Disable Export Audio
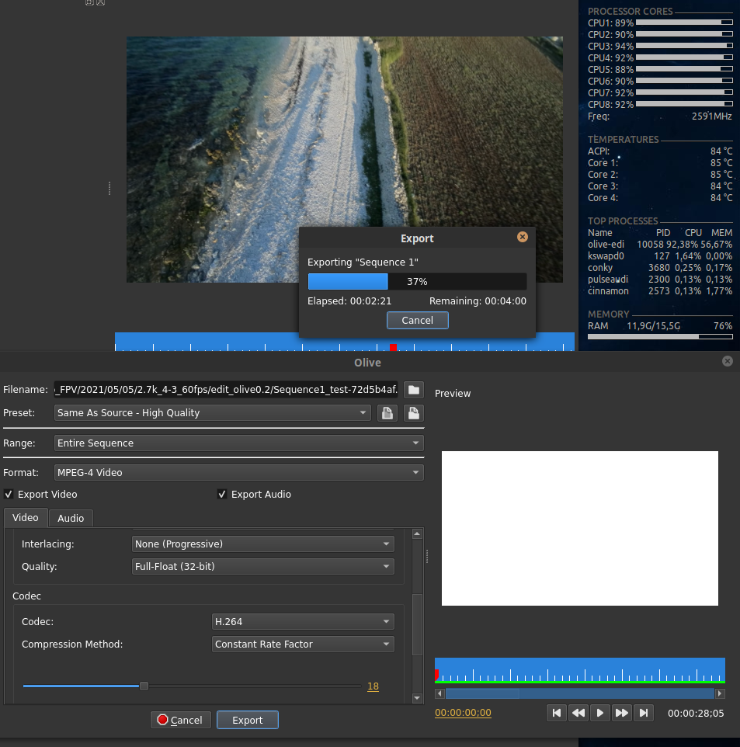 (x=222, y=494)
